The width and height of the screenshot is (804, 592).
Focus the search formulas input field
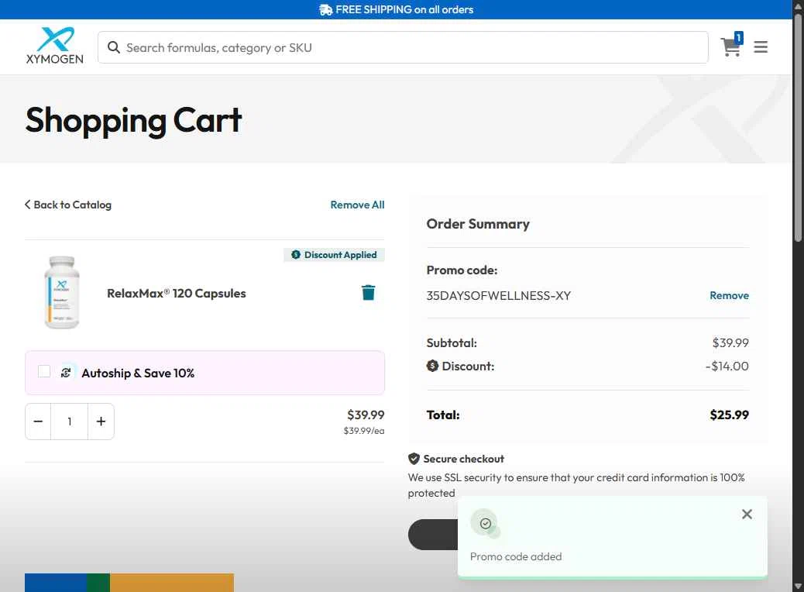(403, 47)
